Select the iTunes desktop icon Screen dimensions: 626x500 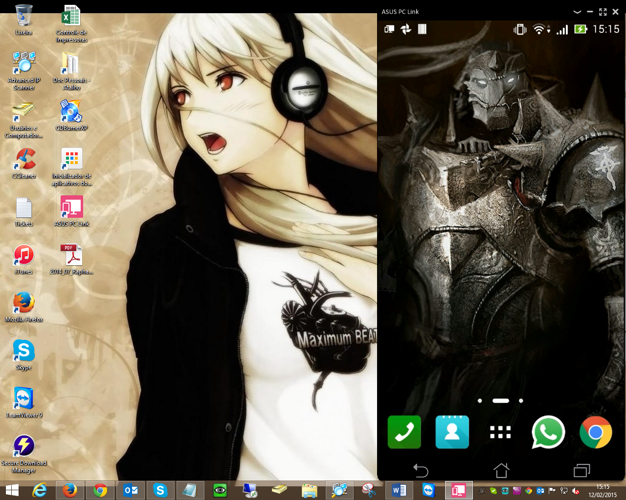click(x=24, y=259)
